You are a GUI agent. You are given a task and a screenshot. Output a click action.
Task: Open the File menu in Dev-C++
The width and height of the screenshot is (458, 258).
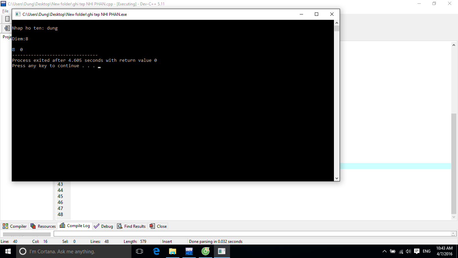[x=5, y=11]
